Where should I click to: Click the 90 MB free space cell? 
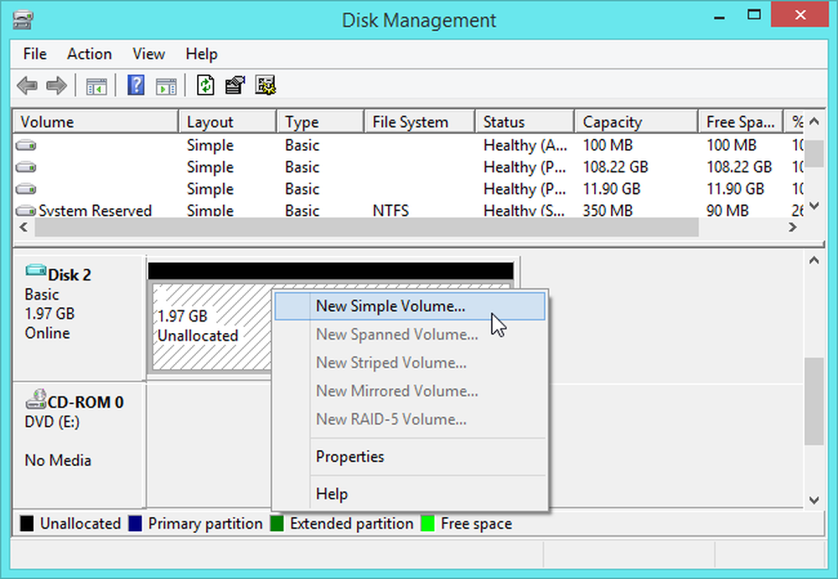click(727, 211)
